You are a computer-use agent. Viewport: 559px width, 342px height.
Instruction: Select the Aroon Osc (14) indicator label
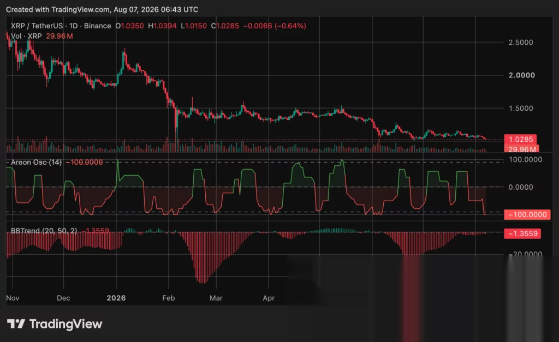[x=36, y=162]
